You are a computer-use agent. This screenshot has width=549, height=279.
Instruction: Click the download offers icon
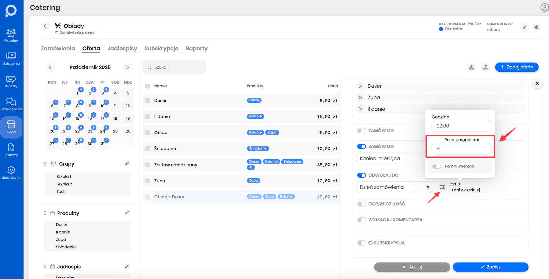click(471, 67)
